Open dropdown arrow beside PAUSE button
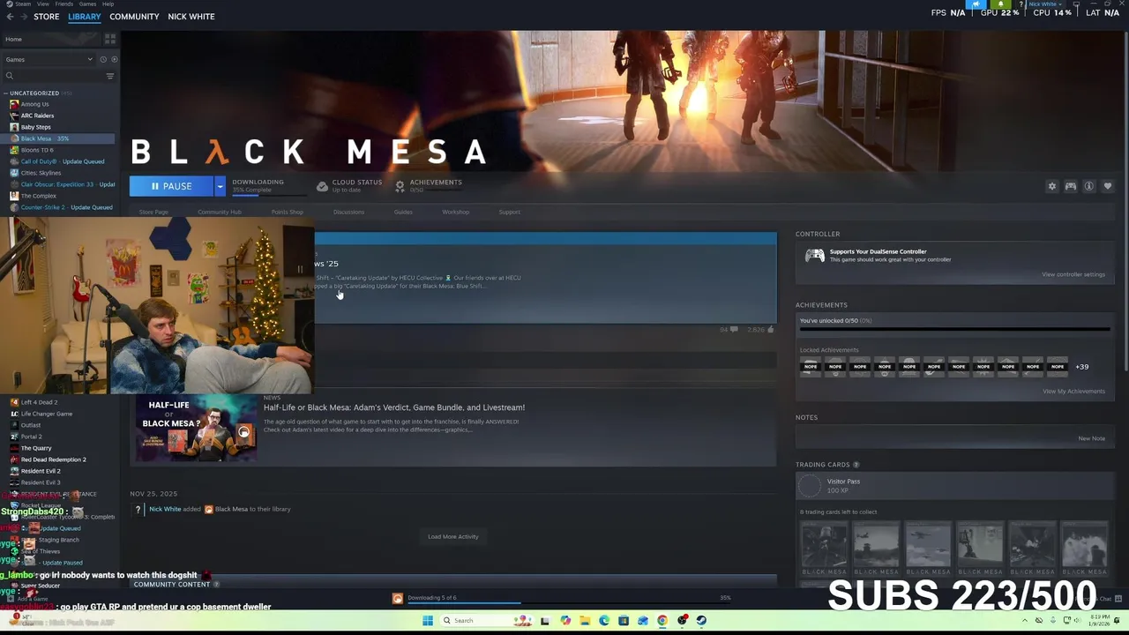 (220, 186)
